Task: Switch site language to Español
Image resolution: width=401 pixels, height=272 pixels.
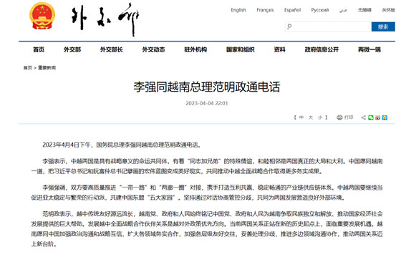Action: (x=293, y=10)
